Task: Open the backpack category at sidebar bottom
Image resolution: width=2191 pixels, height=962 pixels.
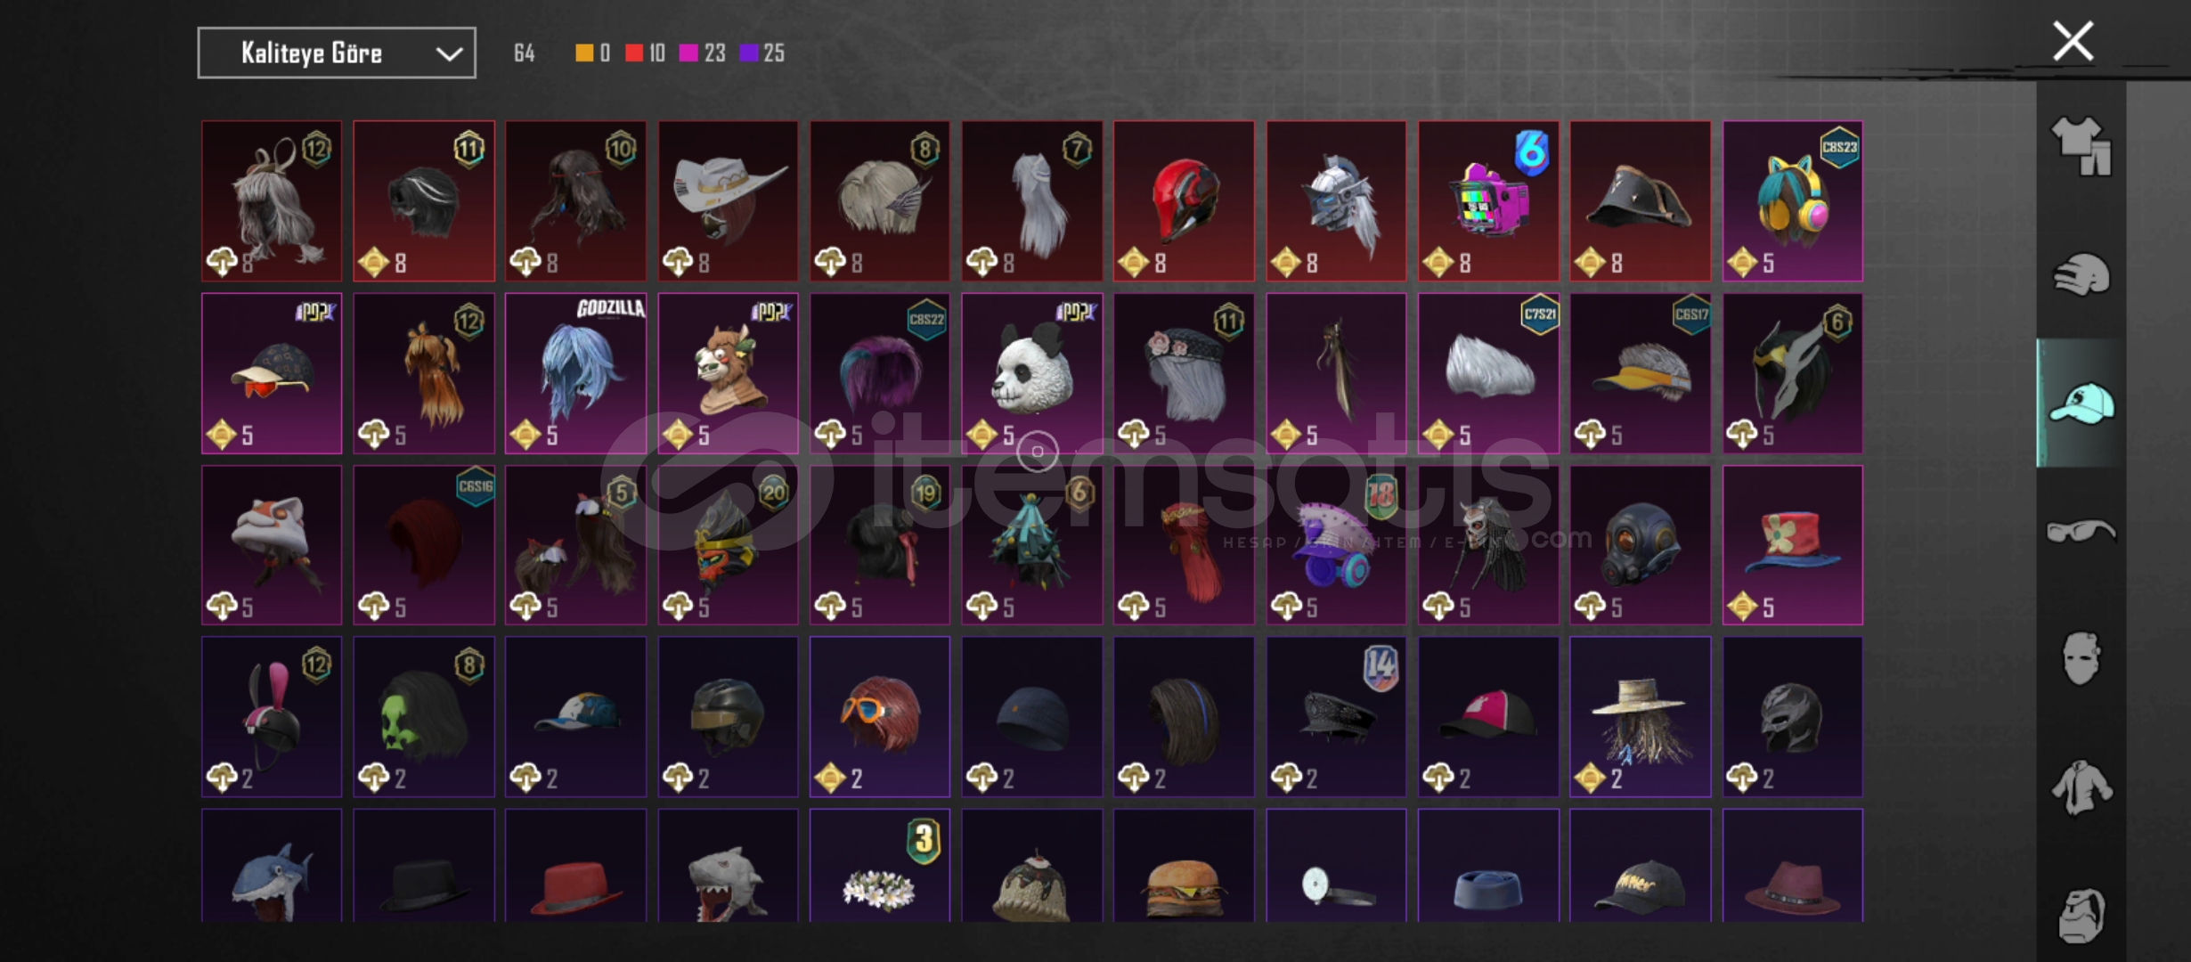Action: (2081, 916)
